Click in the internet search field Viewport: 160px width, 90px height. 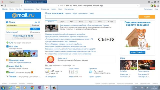92,17
